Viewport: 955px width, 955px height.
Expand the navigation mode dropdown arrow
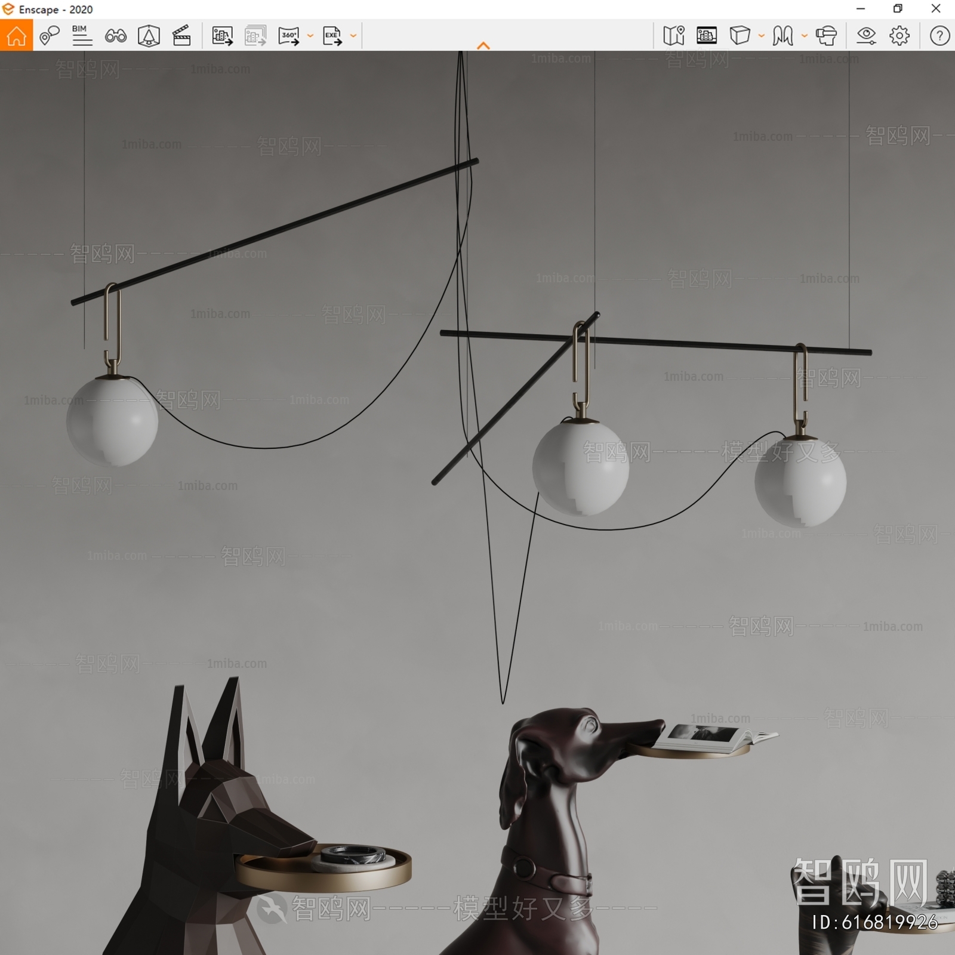click(804, 36)
